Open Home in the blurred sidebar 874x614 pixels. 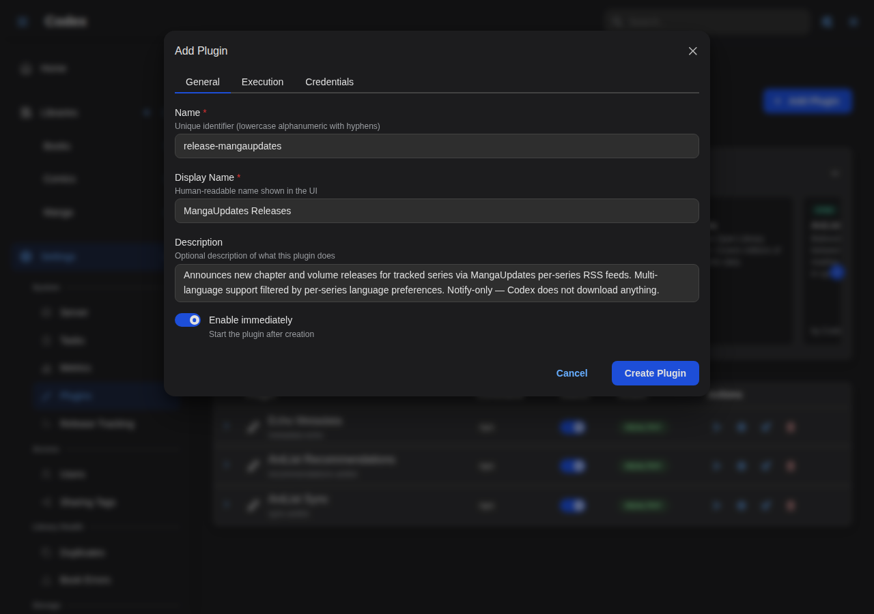[x=53, y=68]
